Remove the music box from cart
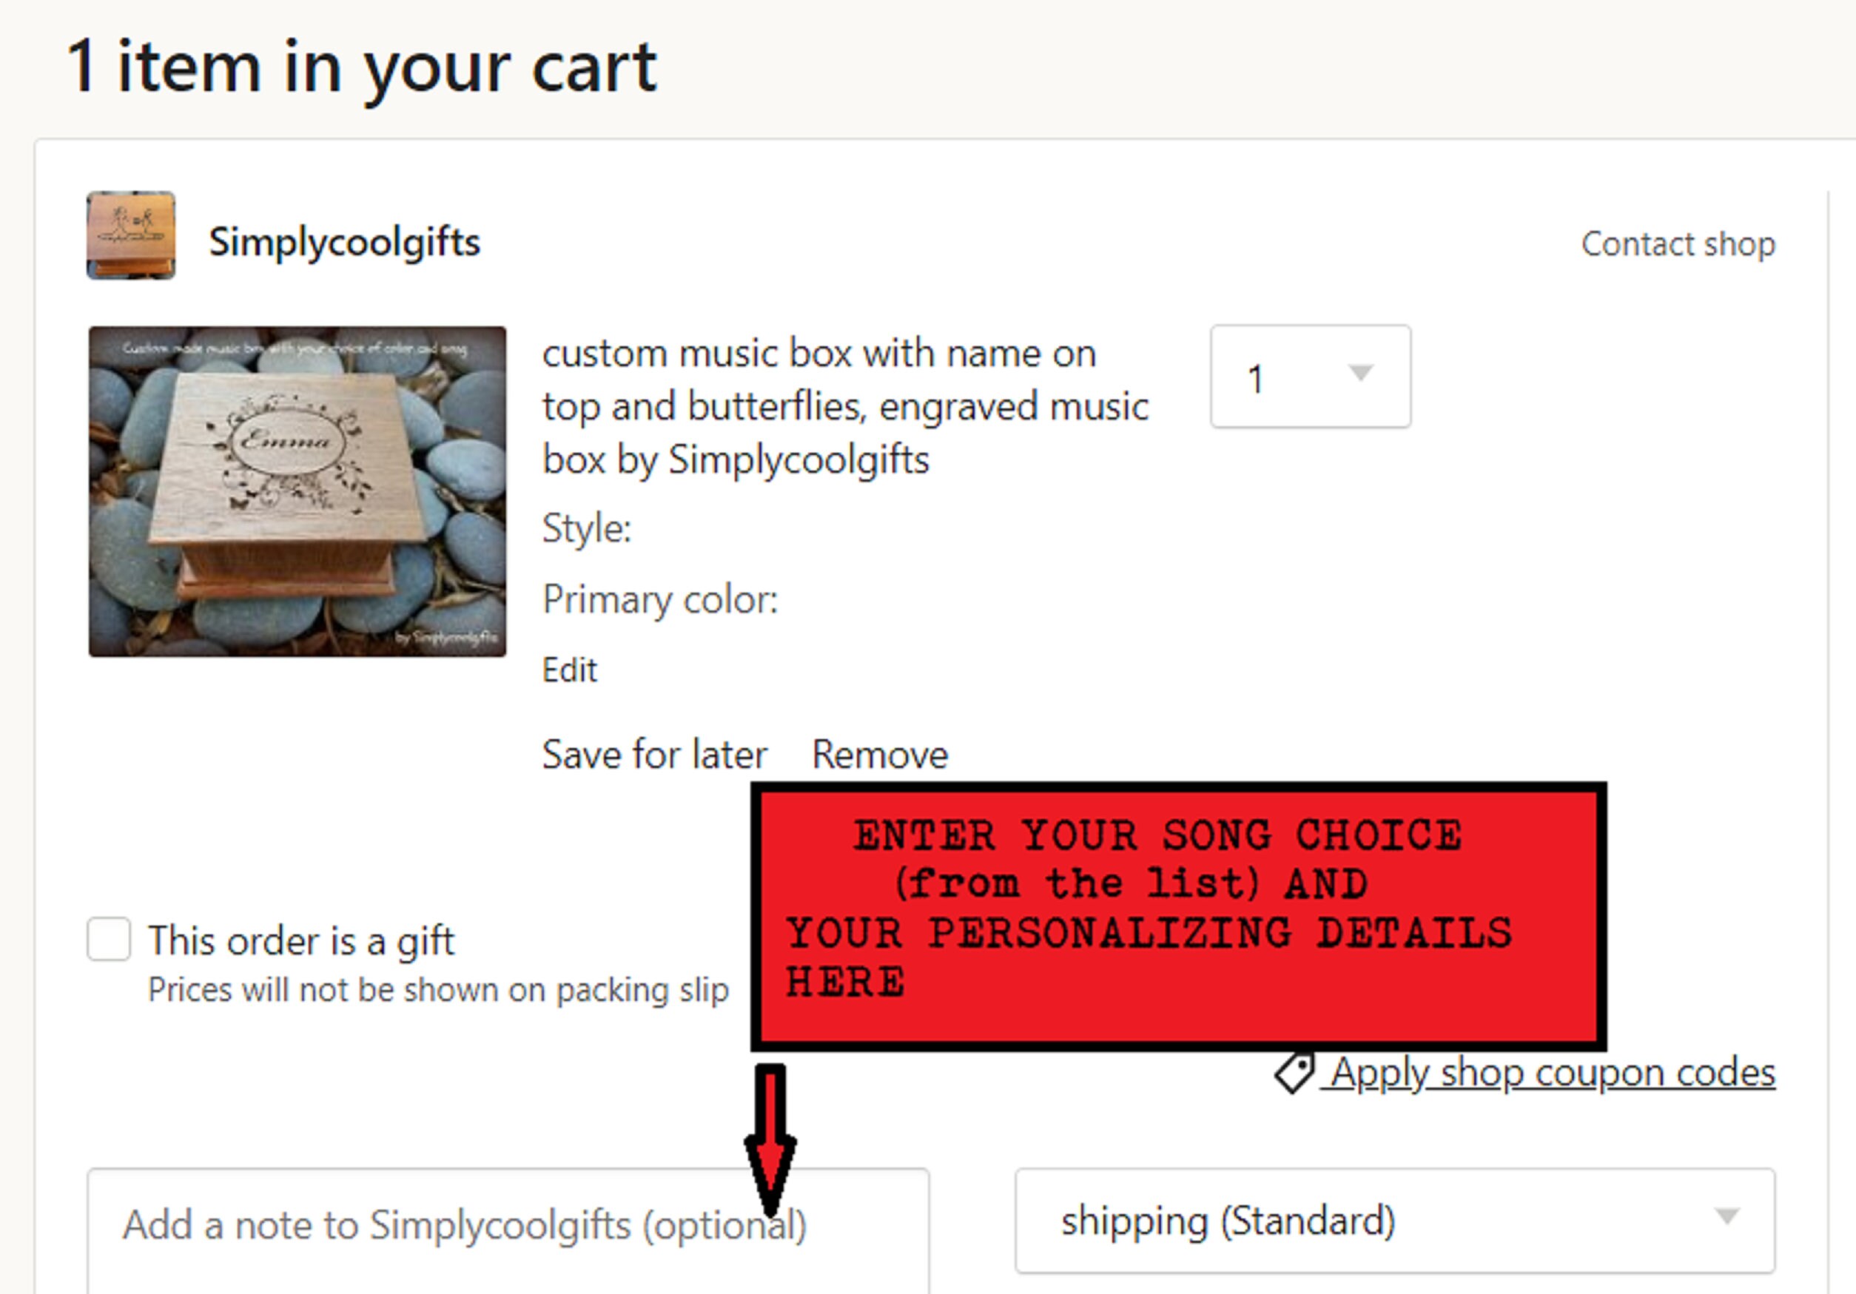 (x=881, y=754)
